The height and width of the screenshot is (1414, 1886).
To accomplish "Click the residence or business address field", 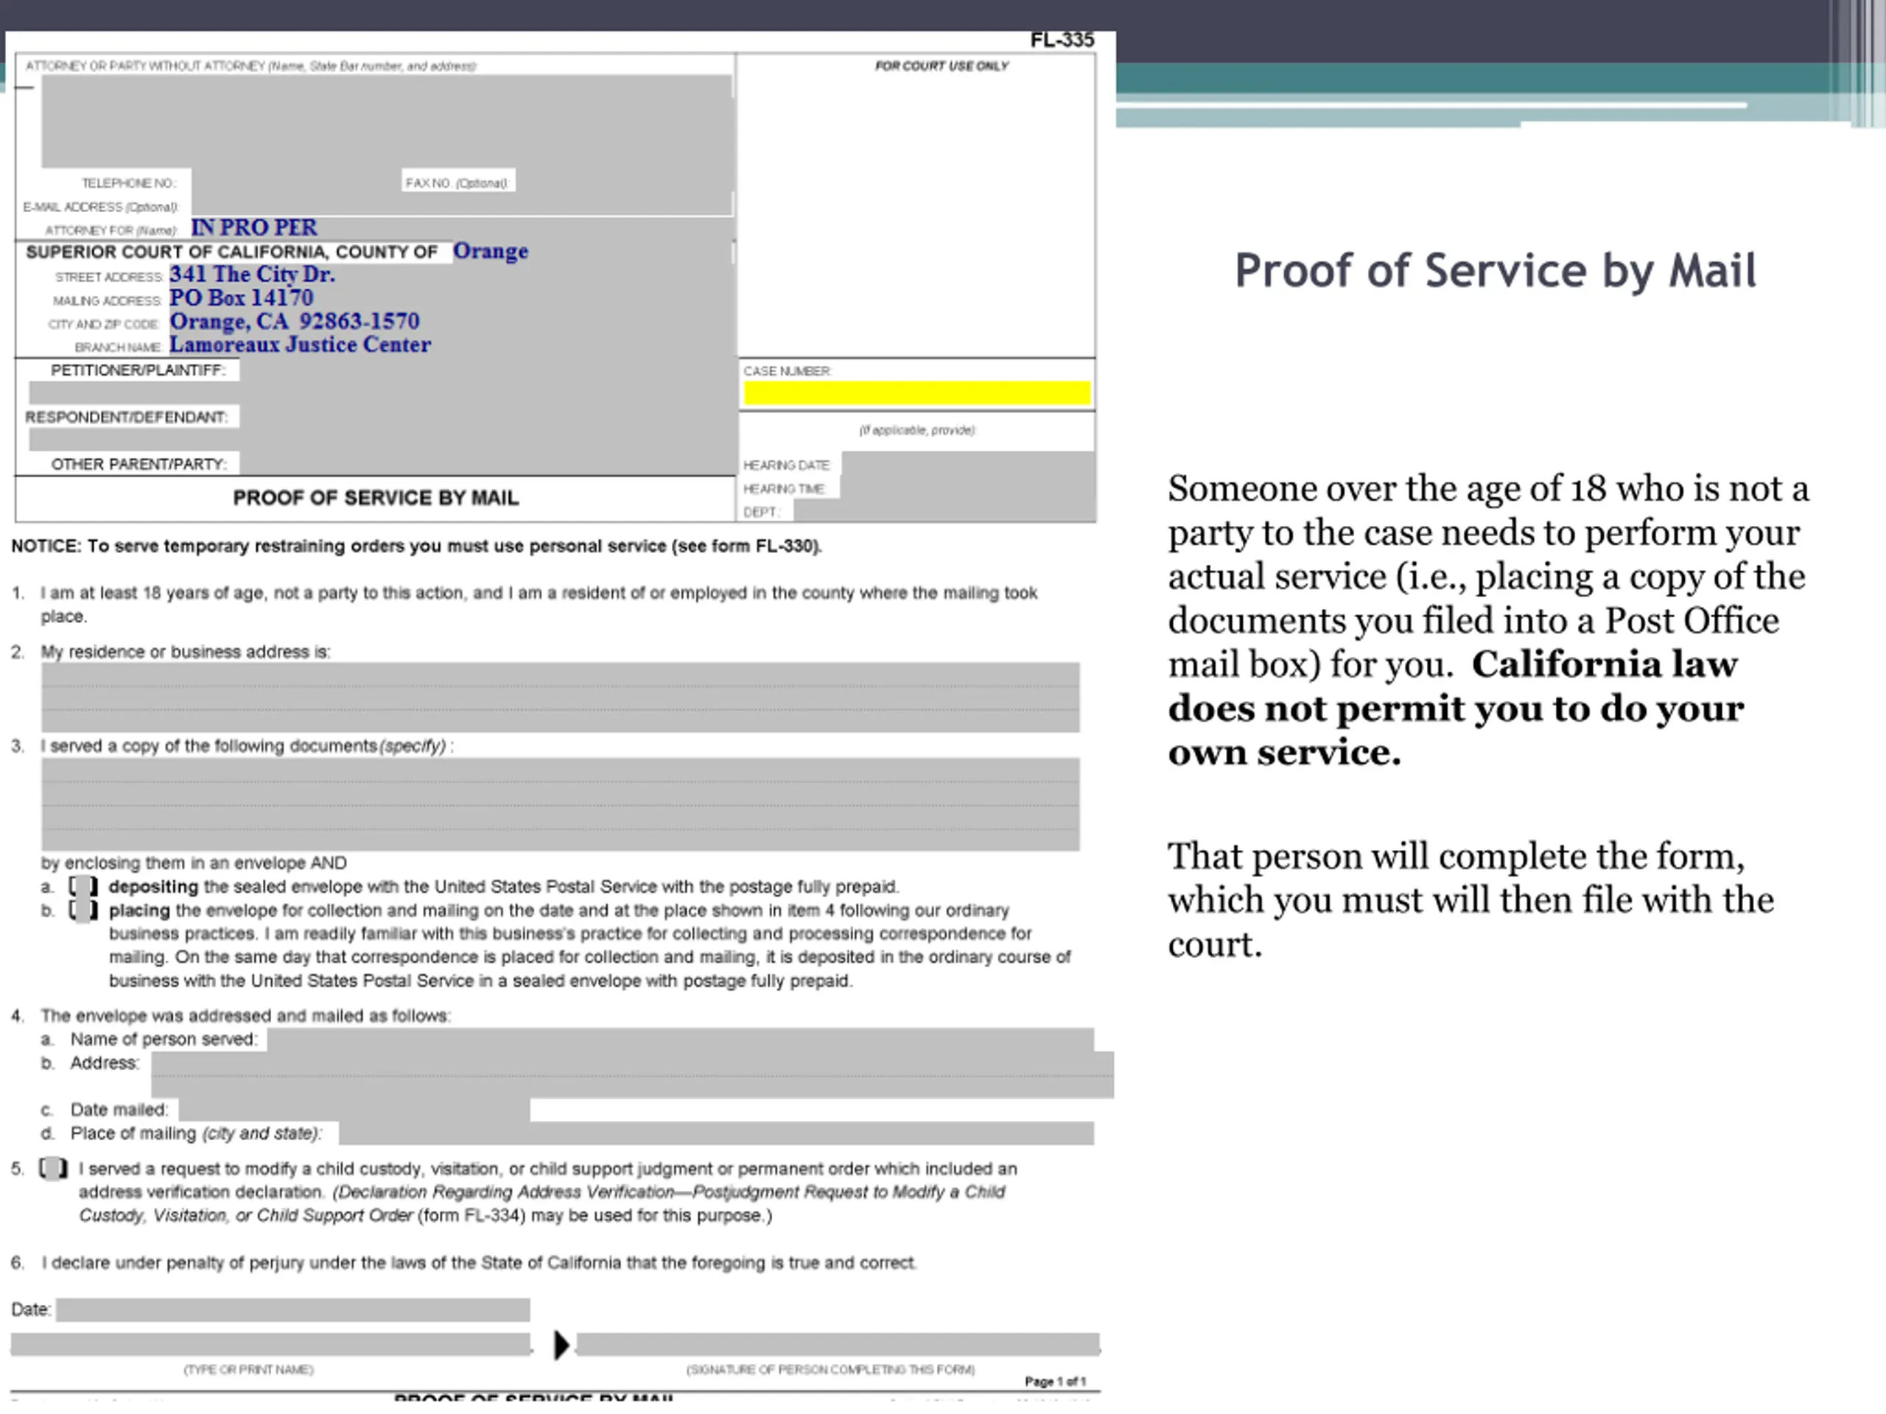I will pyautogui.click(x=560, y=697).
